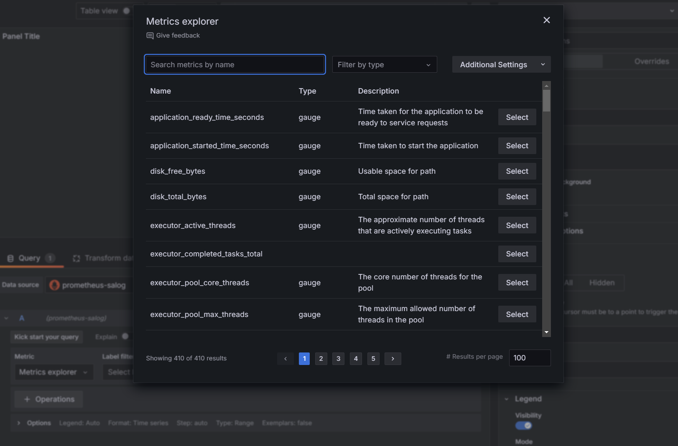
Task: Switch to the Transform data tab
Action: pyautogui.click(x=102, y=258)
